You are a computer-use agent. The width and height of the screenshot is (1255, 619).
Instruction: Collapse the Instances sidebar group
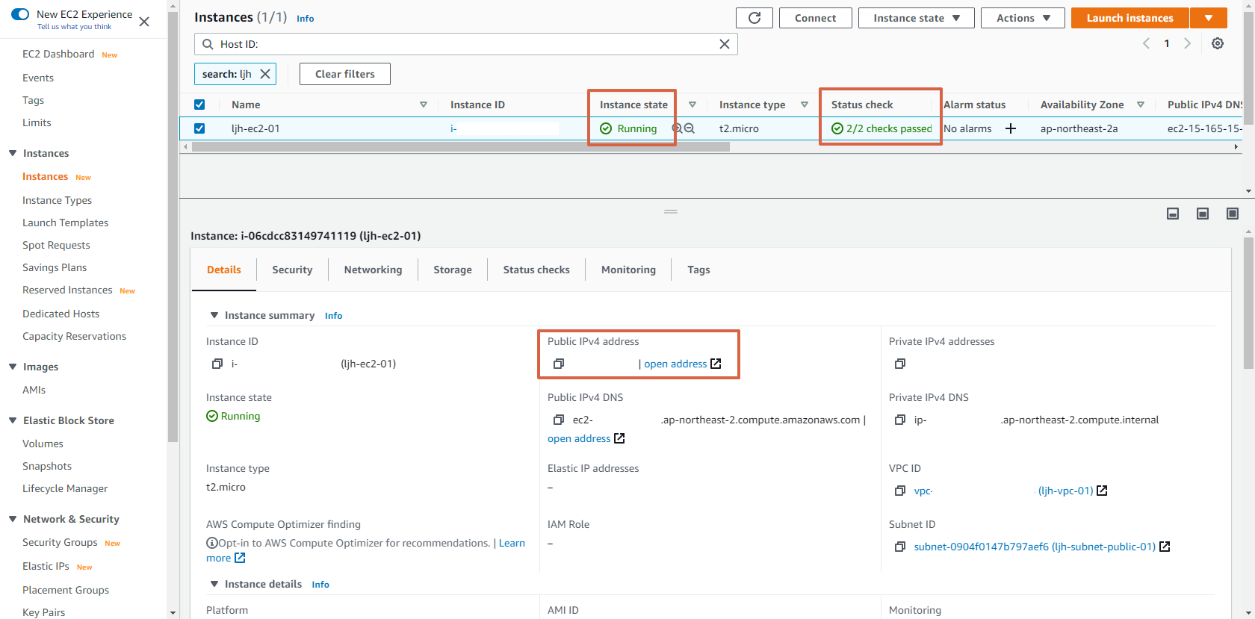tap(13, 153)
